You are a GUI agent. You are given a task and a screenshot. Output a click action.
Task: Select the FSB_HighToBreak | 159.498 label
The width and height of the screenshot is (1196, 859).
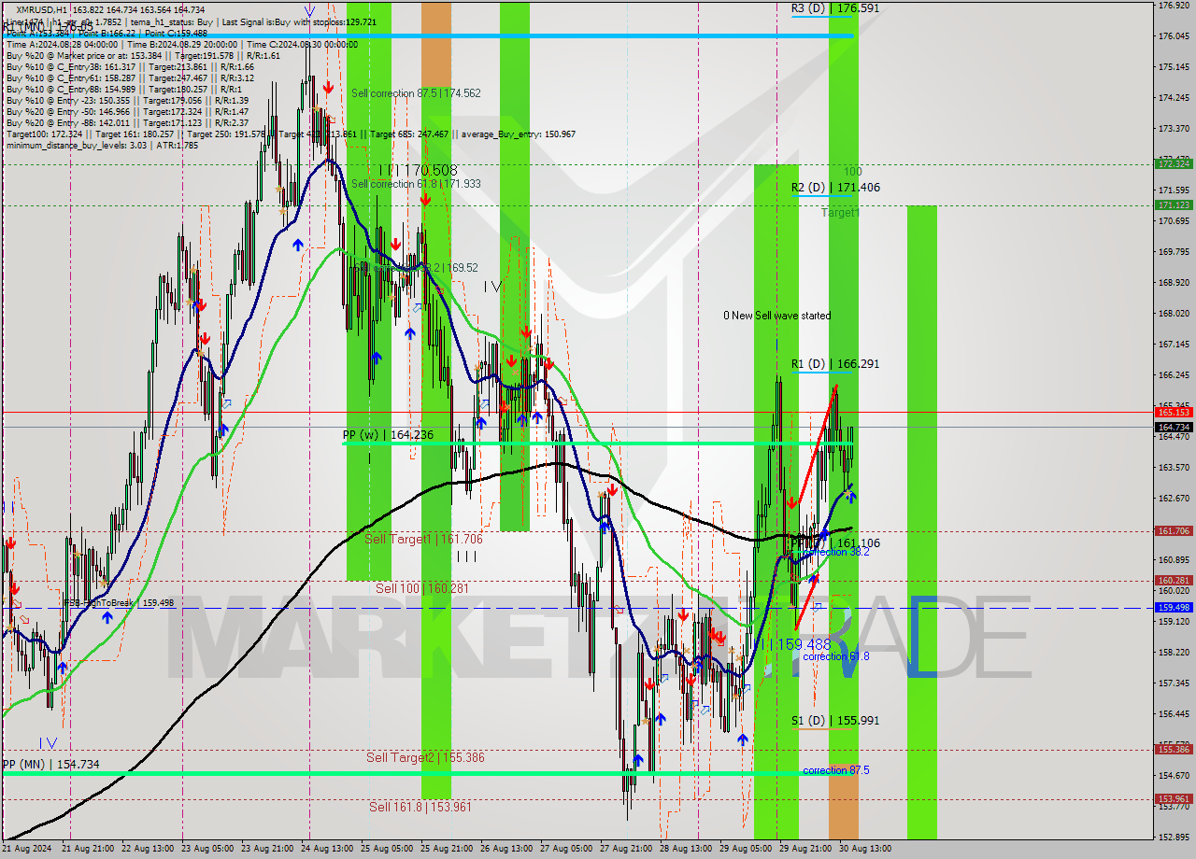119,603
